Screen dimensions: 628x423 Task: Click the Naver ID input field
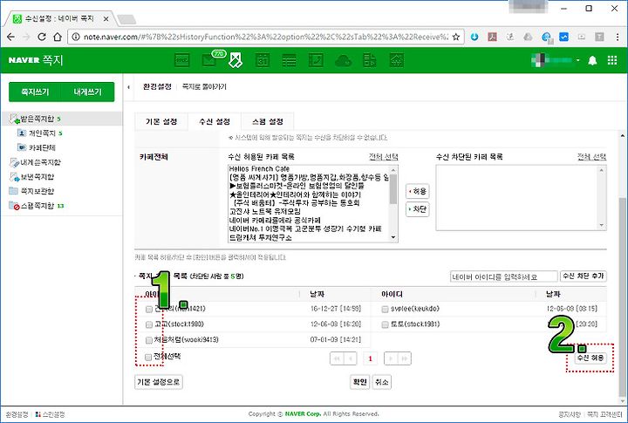(x=504, y=276)
